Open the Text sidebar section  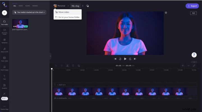point(4,77)
